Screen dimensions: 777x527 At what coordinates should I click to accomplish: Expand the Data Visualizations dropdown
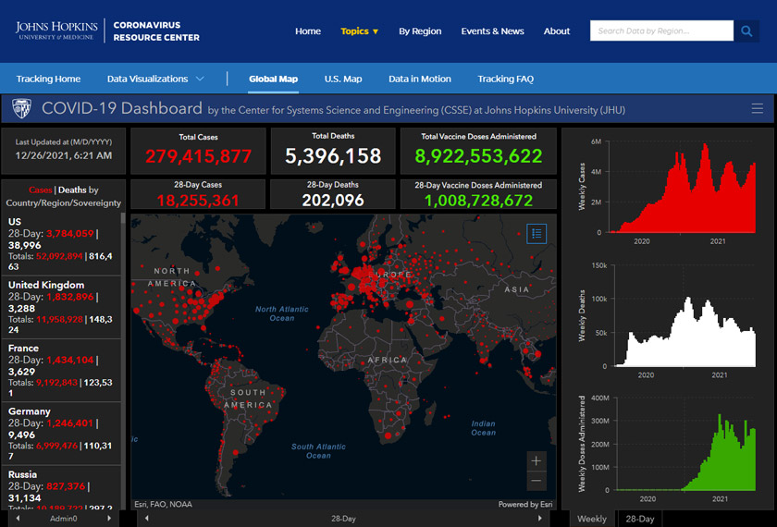point(155,79)
